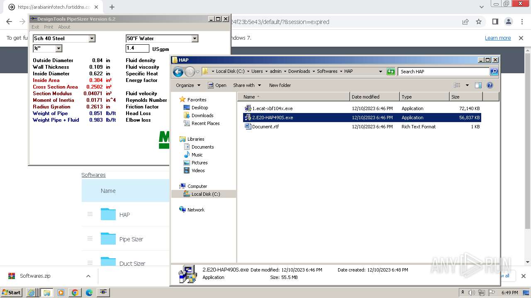Open the Sch 40 Steel pipe material dropdown
The width and height of the screenshot is (531, 298).
coord(92,38)
